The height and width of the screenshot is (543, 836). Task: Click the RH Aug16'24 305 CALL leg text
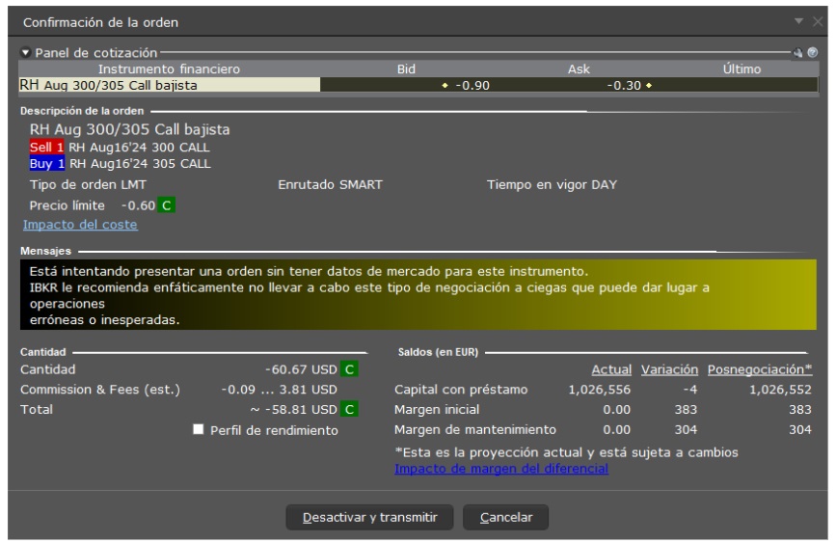140,163
